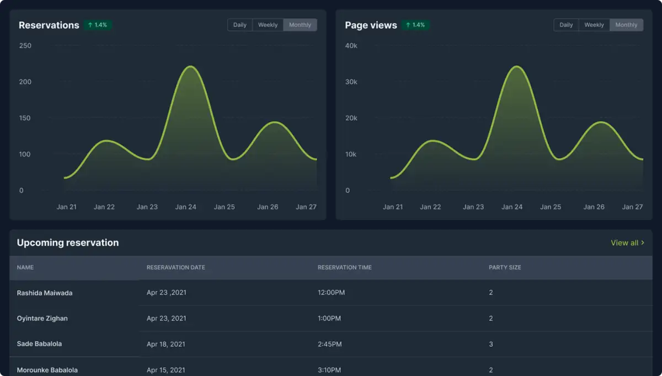662x376 pixels.
Task: Switch Reservations chart to Daily
Action: 240,25
